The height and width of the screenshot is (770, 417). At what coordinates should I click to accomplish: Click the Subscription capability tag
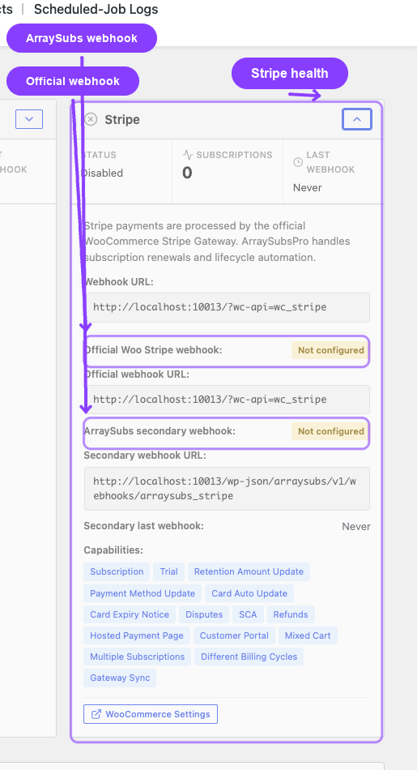117,571
